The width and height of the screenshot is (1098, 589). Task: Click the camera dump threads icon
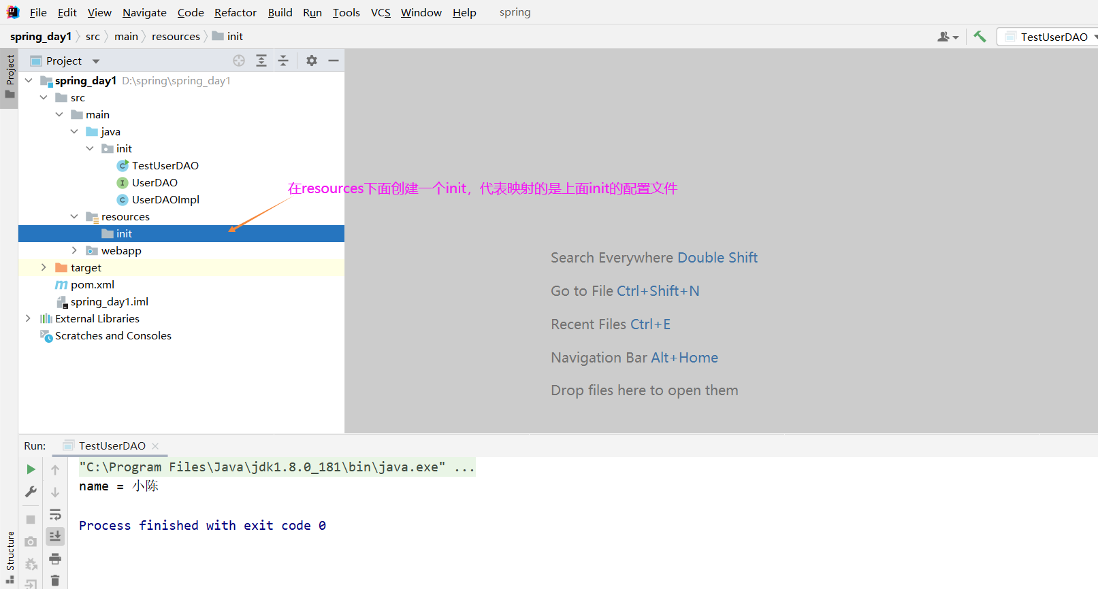pos(31,541)
